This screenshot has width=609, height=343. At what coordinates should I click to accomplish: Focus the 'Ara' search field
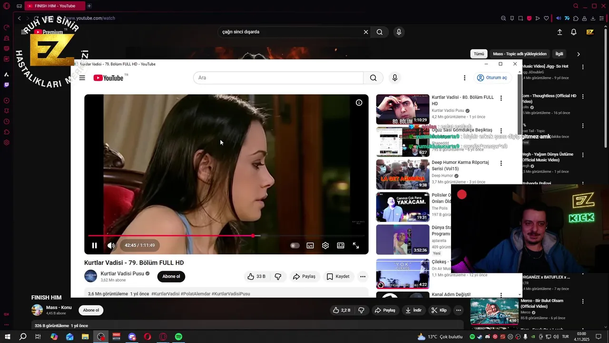pos(278,78)
